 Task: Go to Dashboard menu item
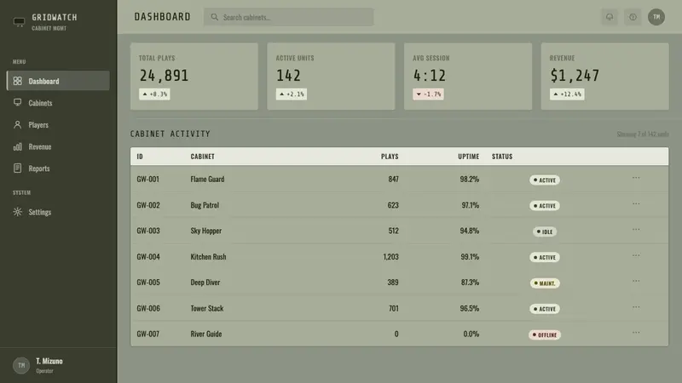58,81
